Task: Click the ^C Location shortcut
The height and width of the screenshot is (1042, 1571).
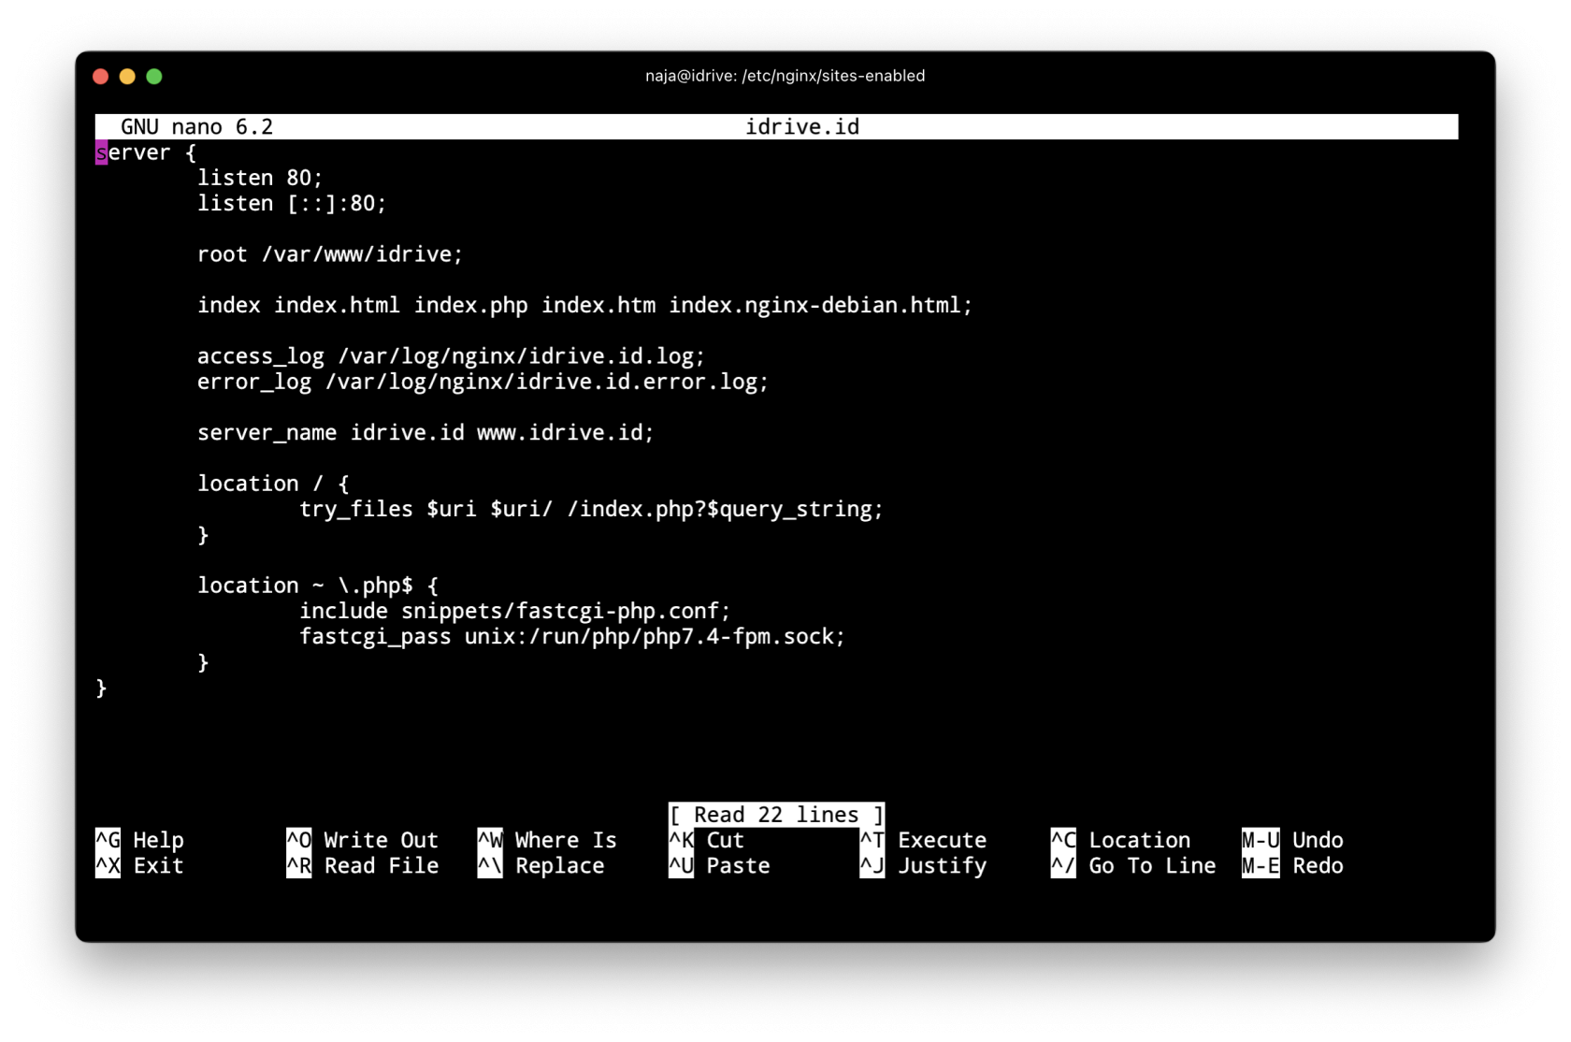Action: tap(1120, 840)
